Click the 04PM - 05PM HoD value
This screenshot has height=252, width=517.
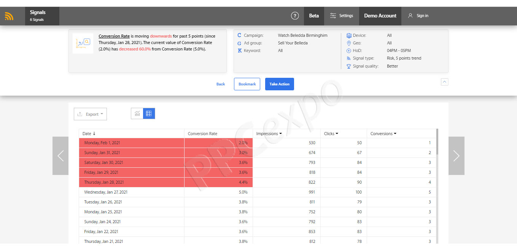coord(399,50)
